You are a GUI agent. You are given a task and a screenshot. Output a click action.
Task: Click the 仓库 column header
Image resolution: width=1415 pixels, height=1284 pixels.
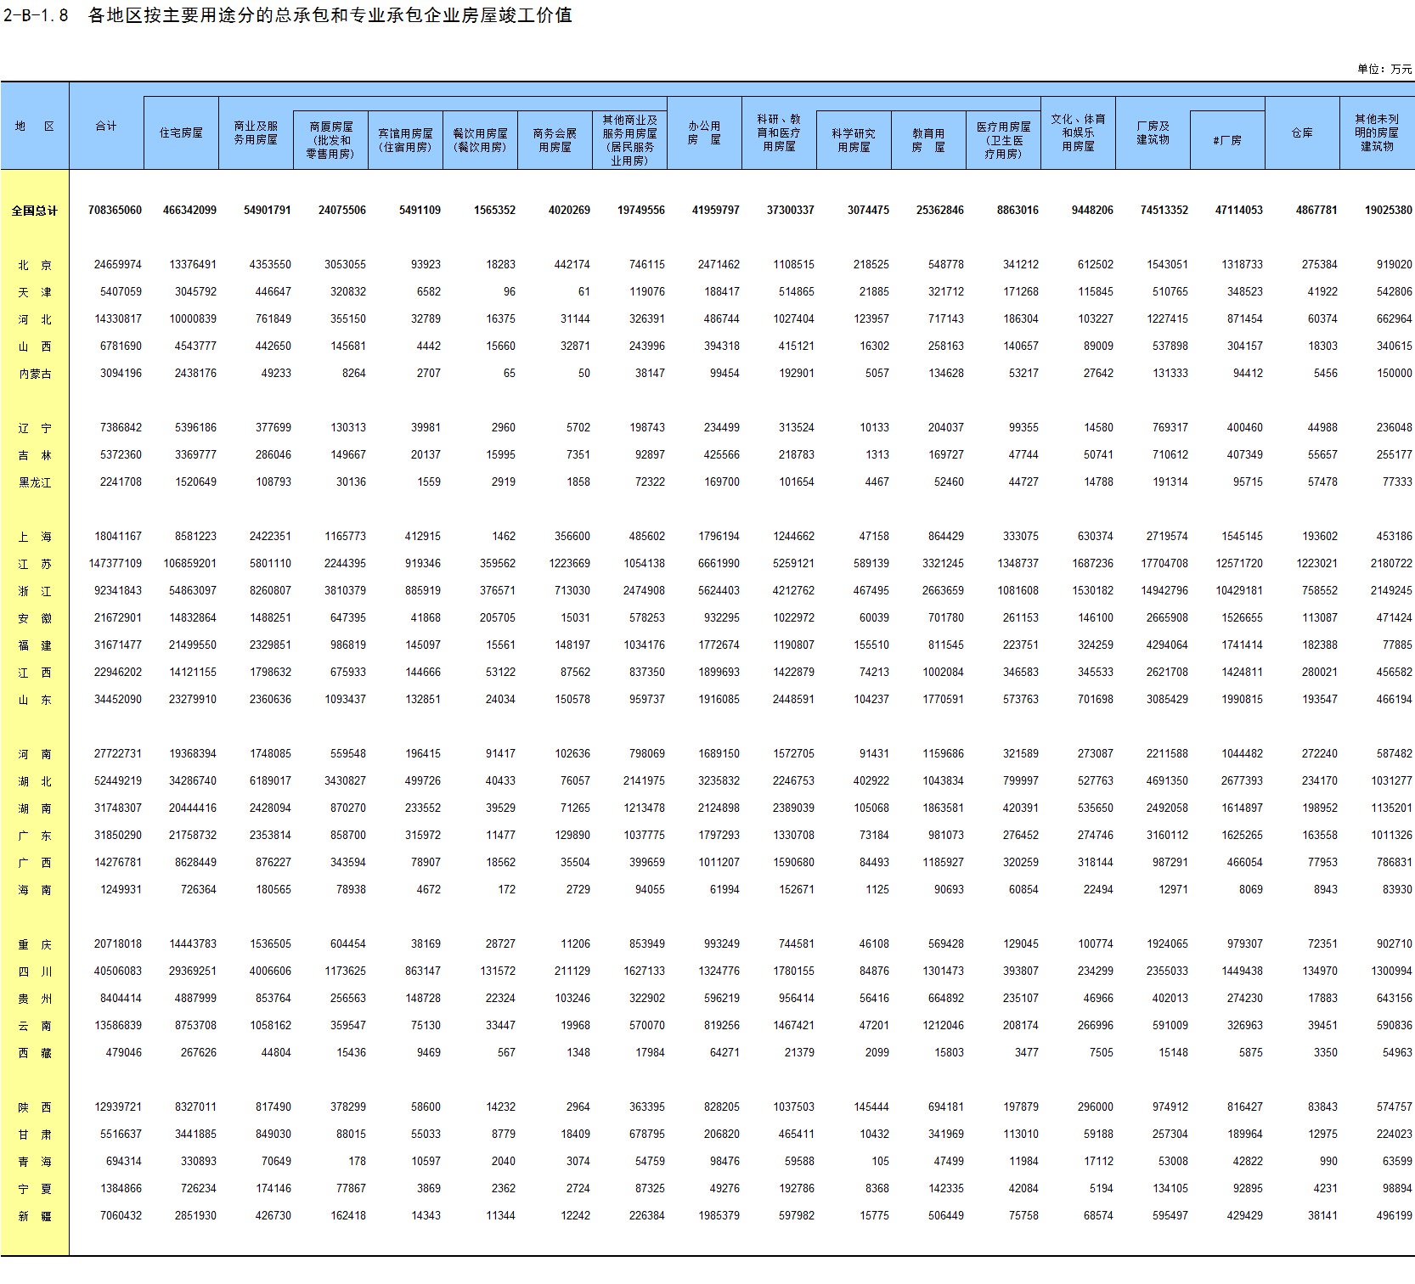point(1302,132)
